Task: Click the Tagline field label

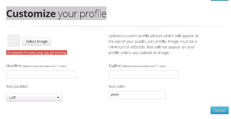Action: tap(115, 66)
